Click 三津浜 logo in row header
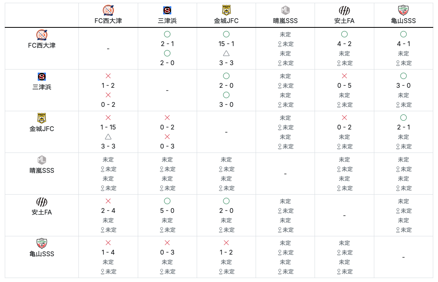 point(42,77)
